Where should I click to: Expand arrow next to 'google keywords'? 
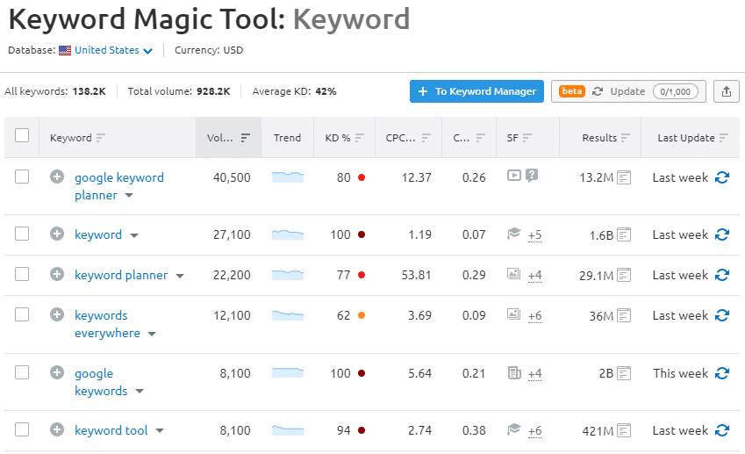[x=140, y=392]
